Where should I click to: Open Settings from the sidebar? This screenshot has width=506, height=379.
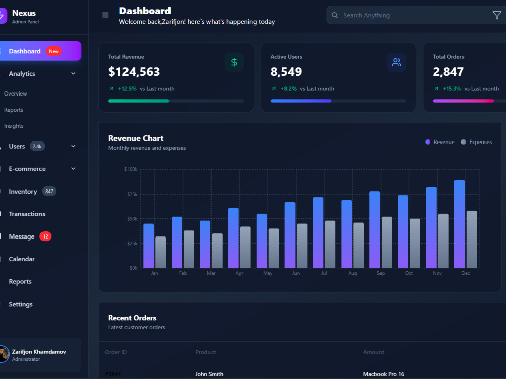point(40,304)
